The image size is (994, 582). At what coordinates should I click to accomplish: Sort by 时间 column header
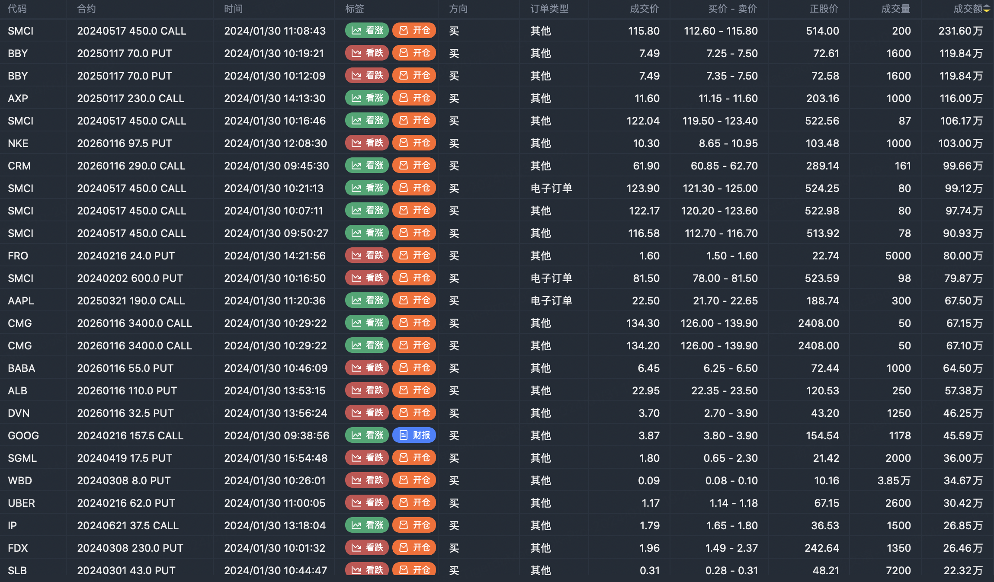point(234,9)
